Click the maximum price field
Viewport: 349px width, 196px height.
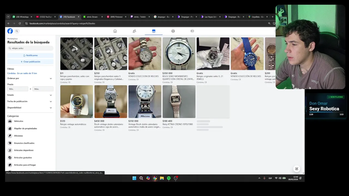pyautogui.click(x=43, y=89)
